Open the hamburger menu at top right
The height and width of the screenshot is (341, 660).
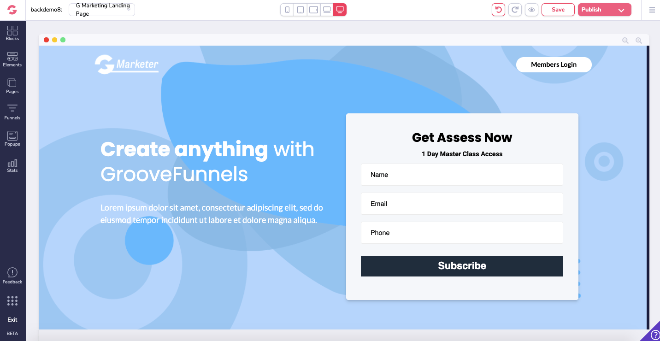click(652, 10)
